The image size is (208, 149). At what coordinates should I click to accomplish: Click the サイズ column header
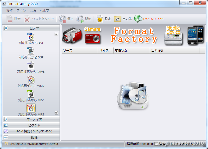point(106,50)
